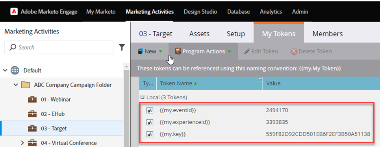Click text token icon for my.experienceid
Viewport: 380px width, 147px height.
(x=150, y=122)
